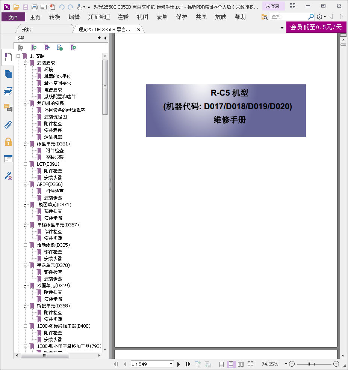Expand the bookmarks panel double-arrow
Viewport: 348px width, 370px height.
(x=99, y=38)
